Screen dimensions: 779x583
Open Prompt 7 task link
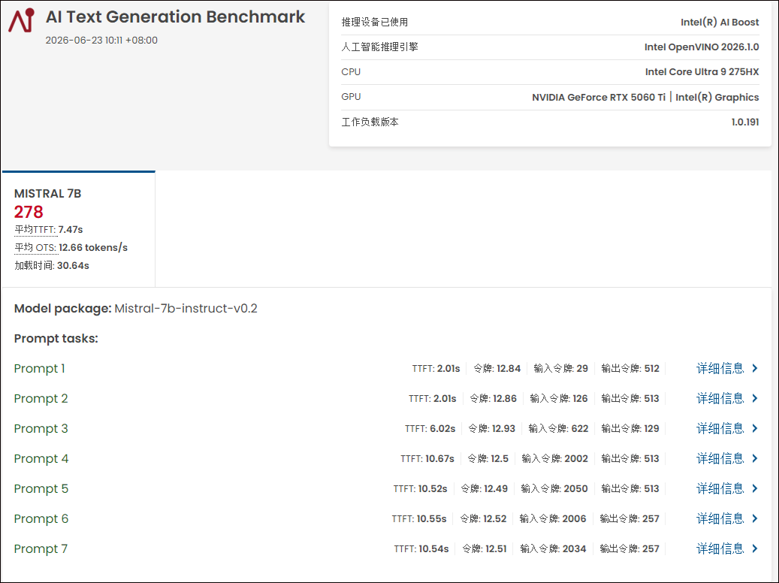41,548
